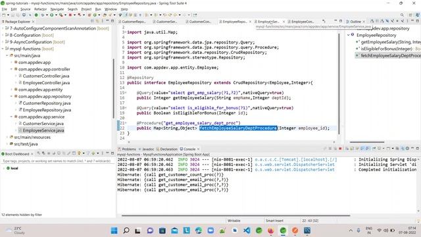
Task: Show hidden system tray icons
Action: 351,230
